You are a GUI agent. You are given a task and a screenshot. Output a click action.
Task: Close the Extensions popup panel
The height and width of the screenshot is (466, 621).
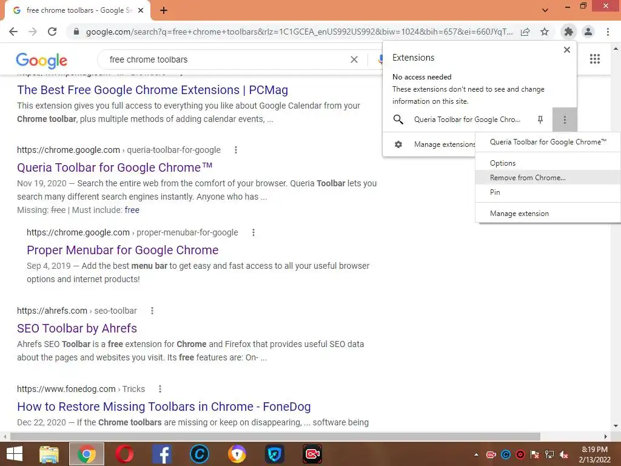point(567,50)
